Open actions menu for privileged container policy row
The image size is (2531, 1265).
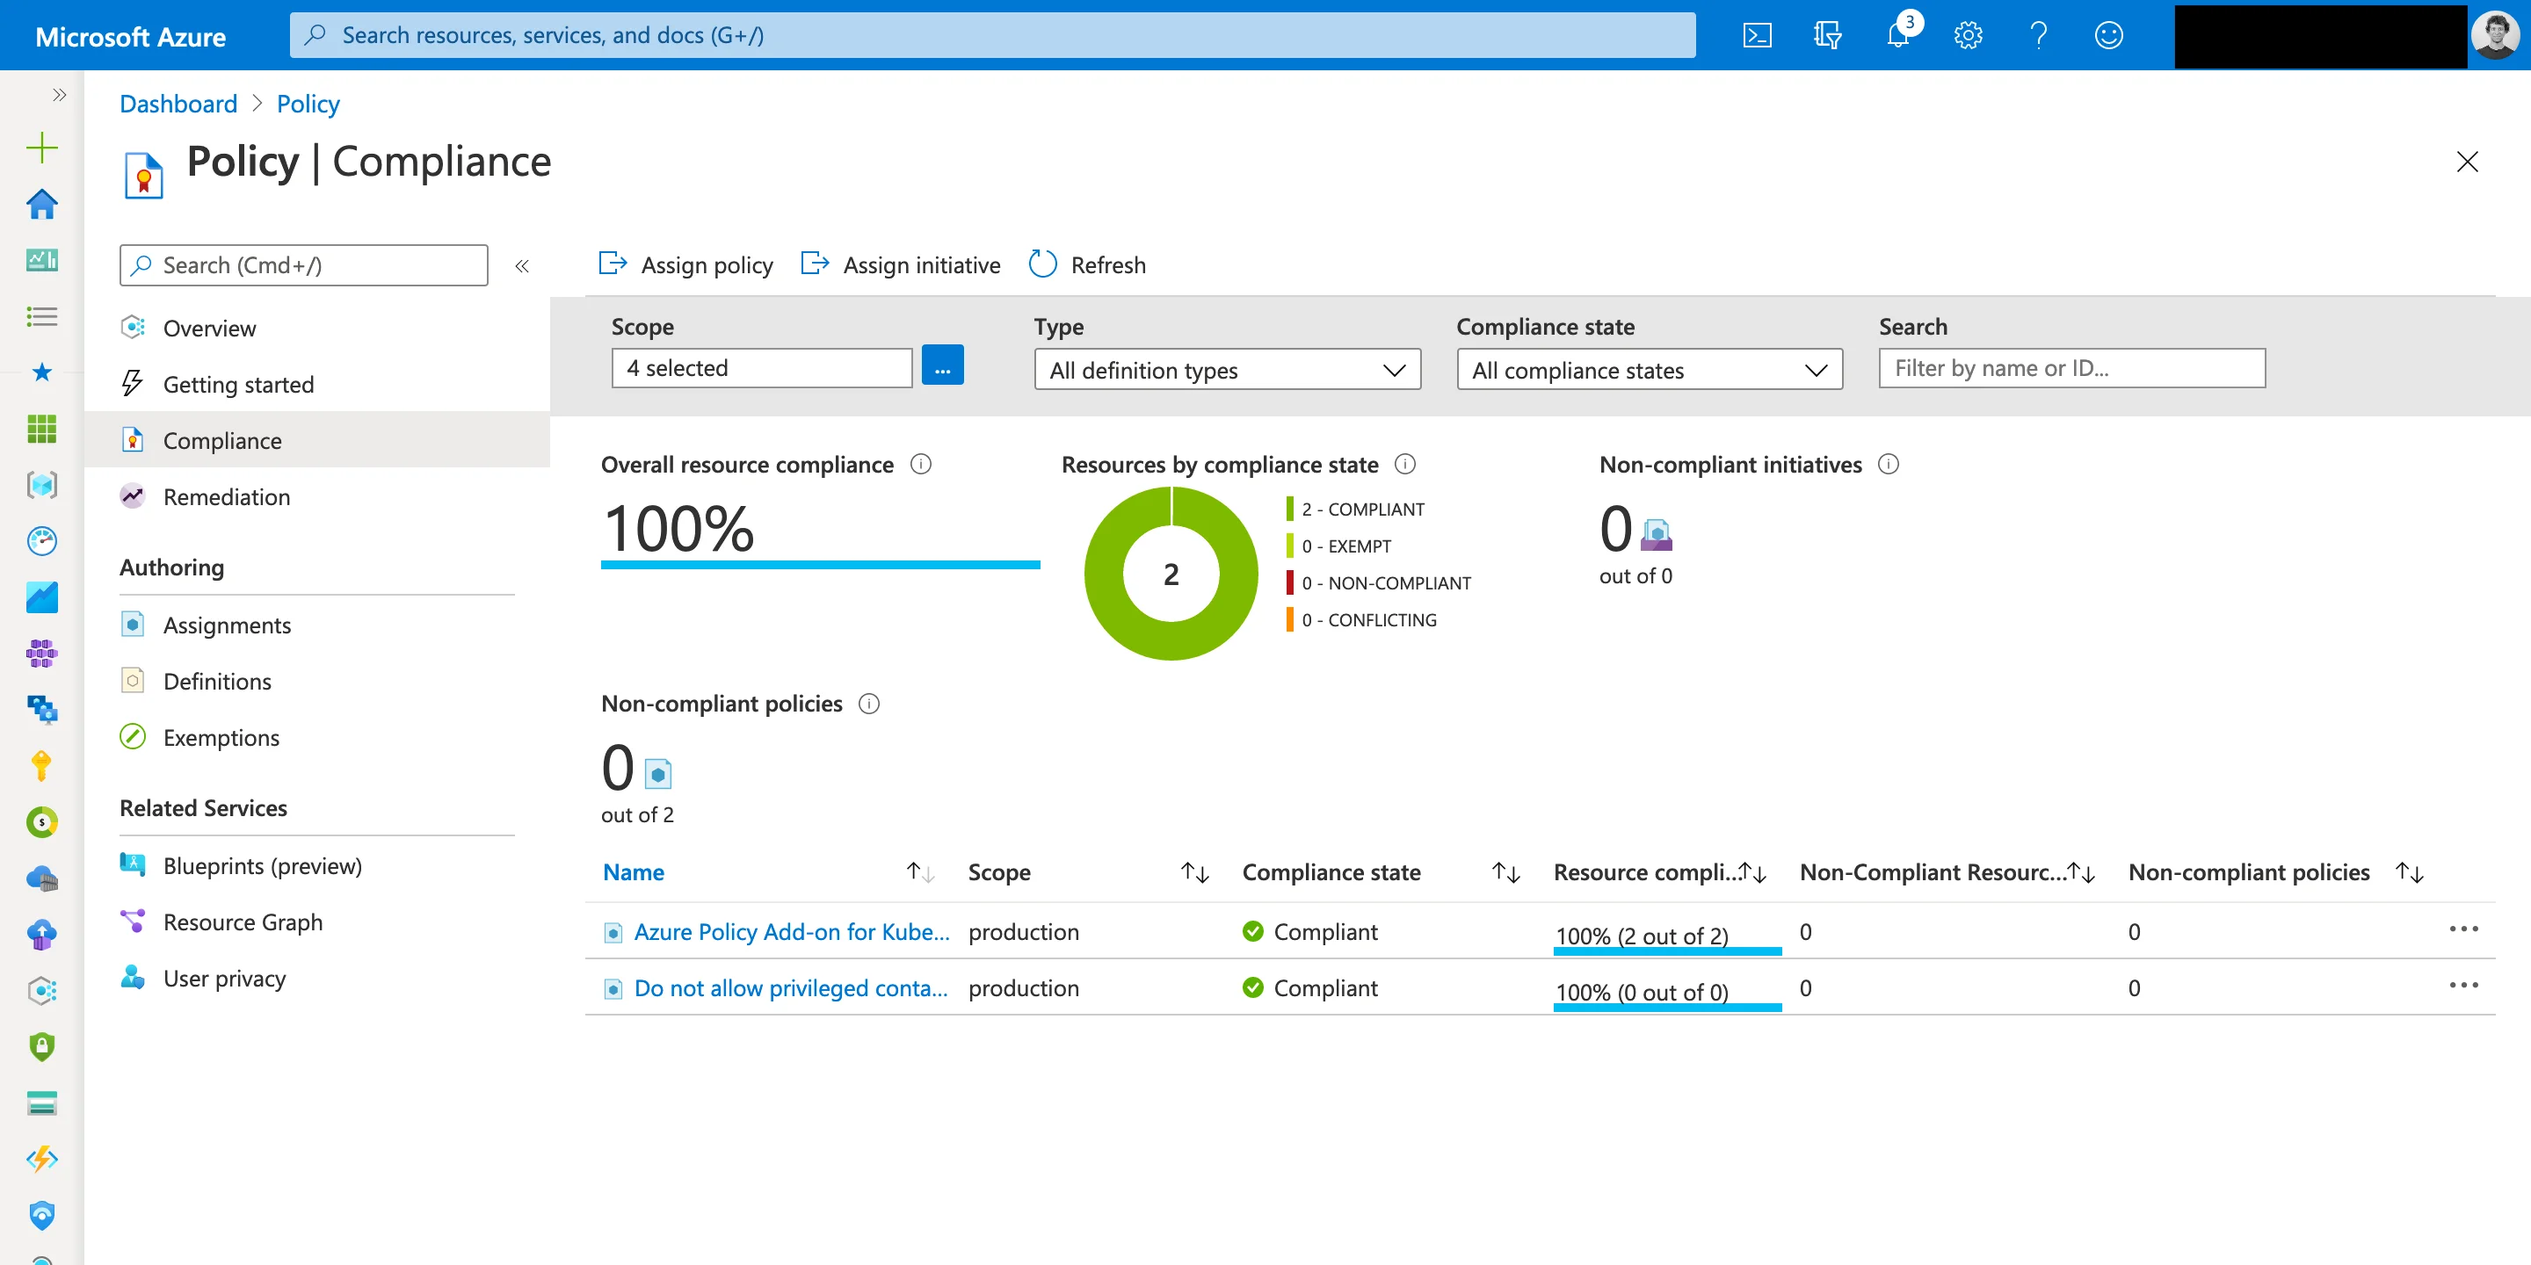point(2465,985)
